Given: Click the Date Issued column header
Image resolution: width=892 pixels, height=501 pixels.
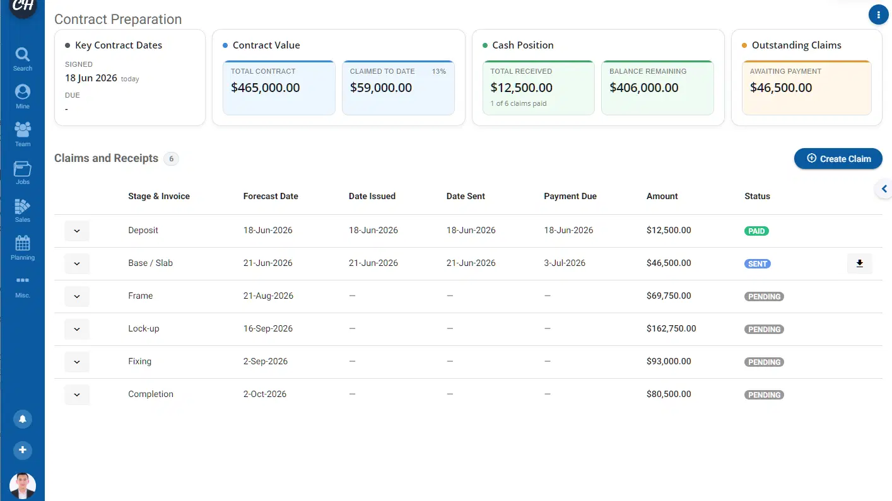Looking at the screenshot, I should click(x=372, y=196).
